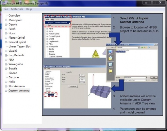
Task: Click the custom antenna import tutorial image
Action: click(103, 65)
